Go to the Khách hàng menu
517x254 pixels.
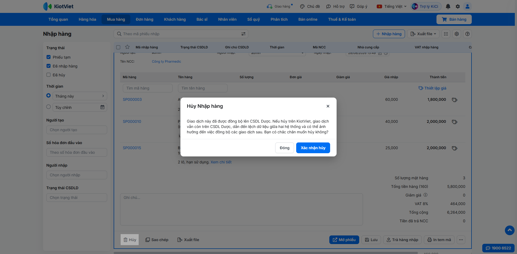175,19
